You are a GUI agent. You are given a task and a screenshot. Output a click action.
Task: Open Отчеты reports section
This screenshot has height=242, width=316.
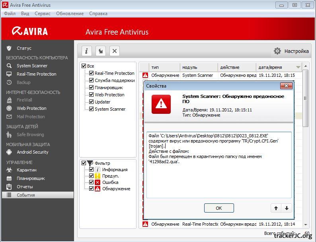coord(25,187)
